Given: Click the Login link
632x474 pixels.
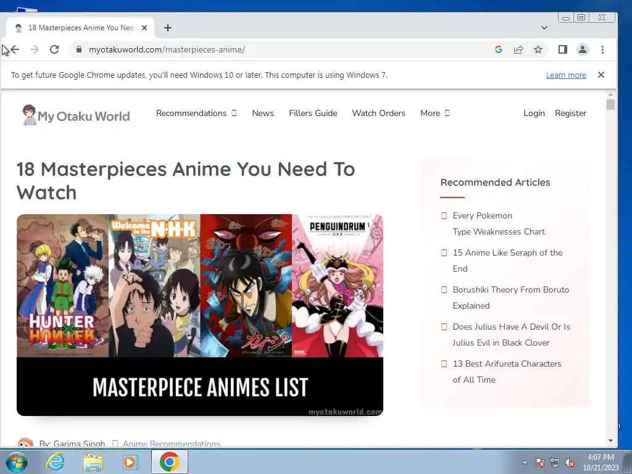Looking at the screenshot, I should coord(534,114).
